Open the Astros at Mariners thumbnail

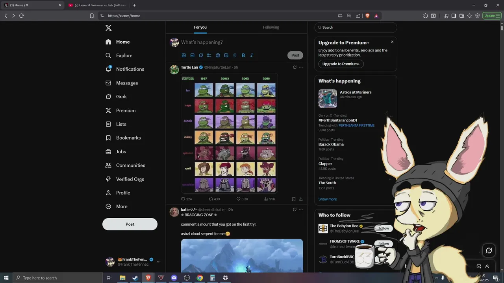[328, 99]
